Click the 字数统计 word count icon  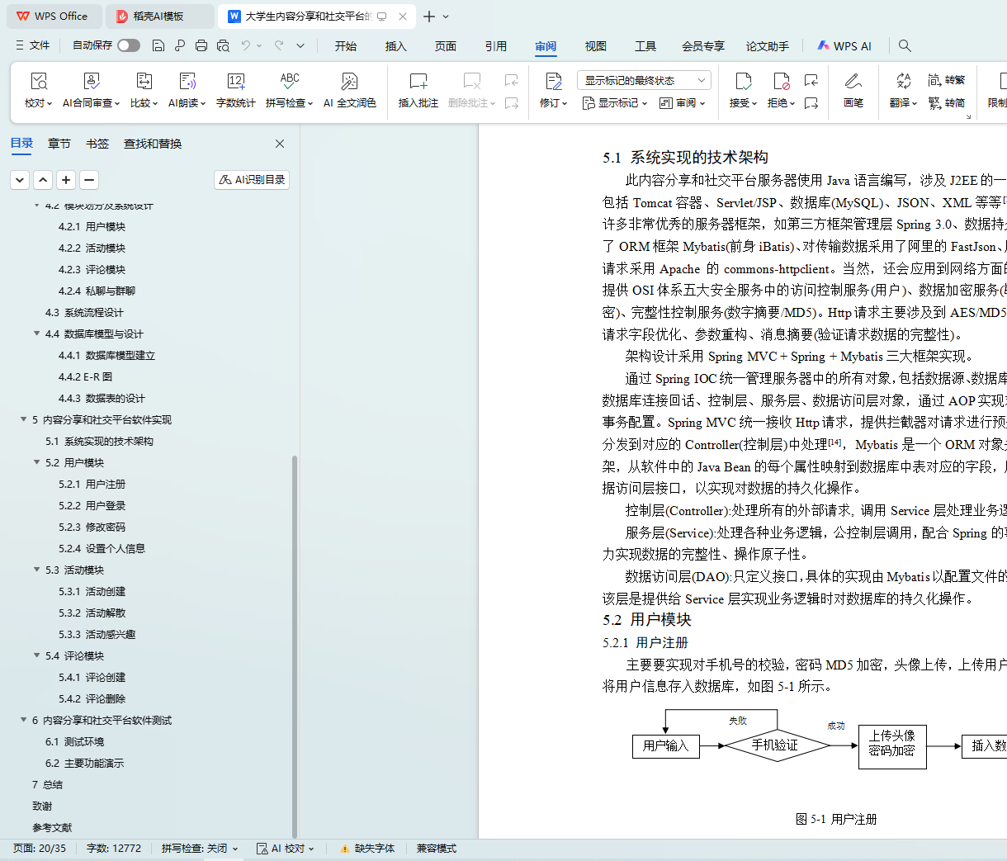click(x=235, y=82)
